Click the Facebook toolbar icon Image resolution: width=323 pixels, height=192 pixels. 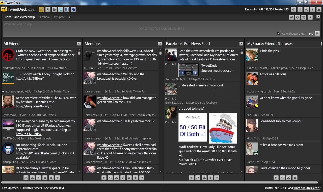tap(67, 10)
